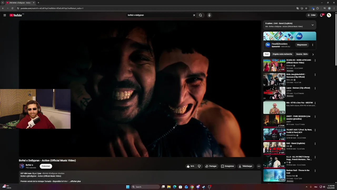Show hidden tray icons chevron
The width and height of the screenshot is (337, 190).
click(306, 187)
